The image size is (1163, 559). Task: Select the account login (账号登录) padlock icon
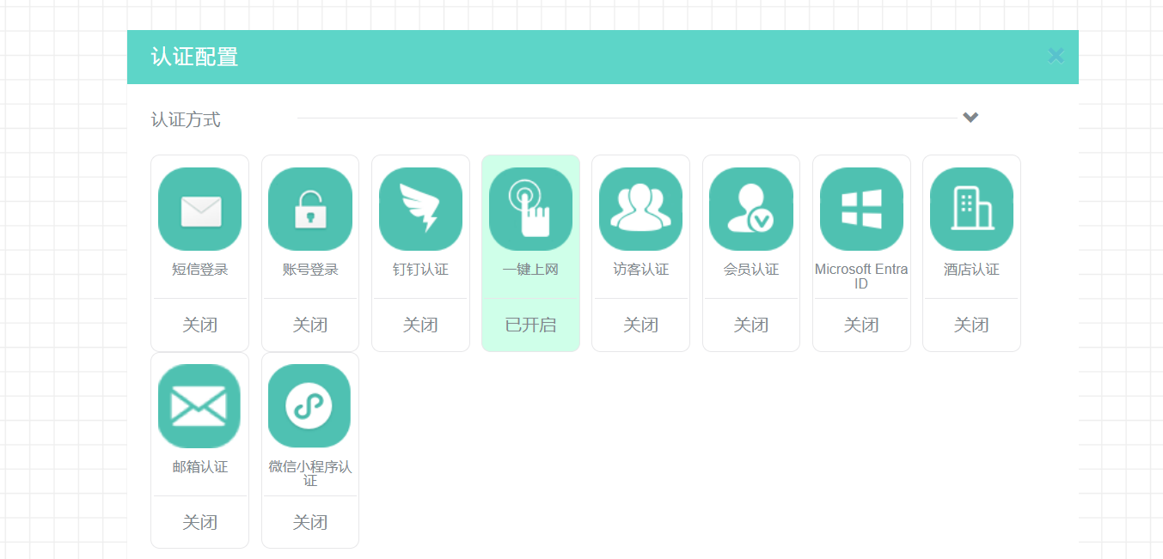[x=310, y=210]
